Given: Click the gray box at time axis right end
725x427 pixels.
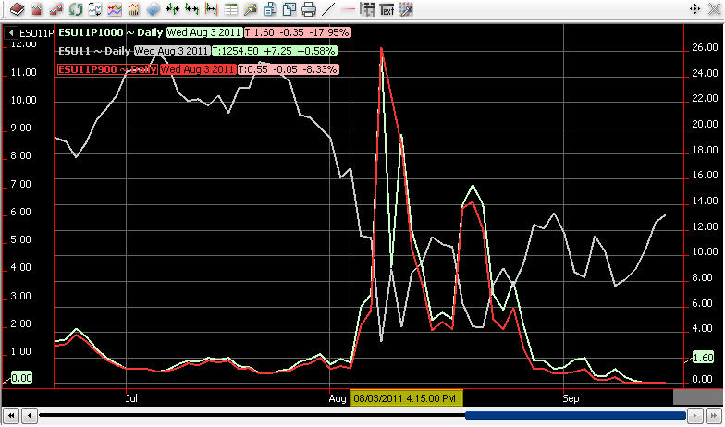Looking at the screenshot, I should (698, 397).
